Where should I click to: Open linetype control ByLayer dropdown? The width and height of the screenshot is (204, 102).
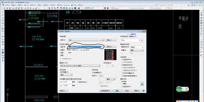pyautogui.click(x=140, y=8)
